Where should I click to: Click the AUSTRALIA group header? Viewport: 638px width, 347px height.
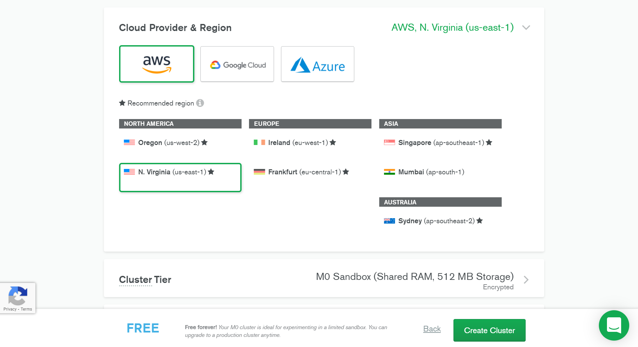coord(440,202)
